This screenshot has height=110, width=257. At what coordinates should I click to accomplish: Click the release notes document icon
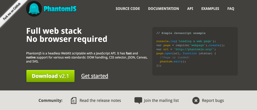click(74, 100)
